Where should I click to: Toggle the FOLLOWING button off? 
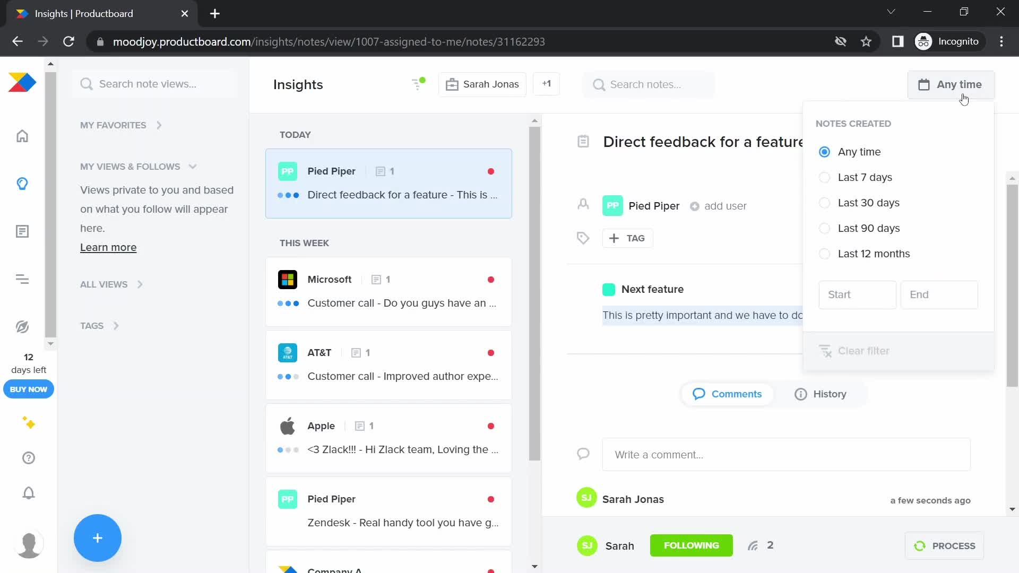691,545
